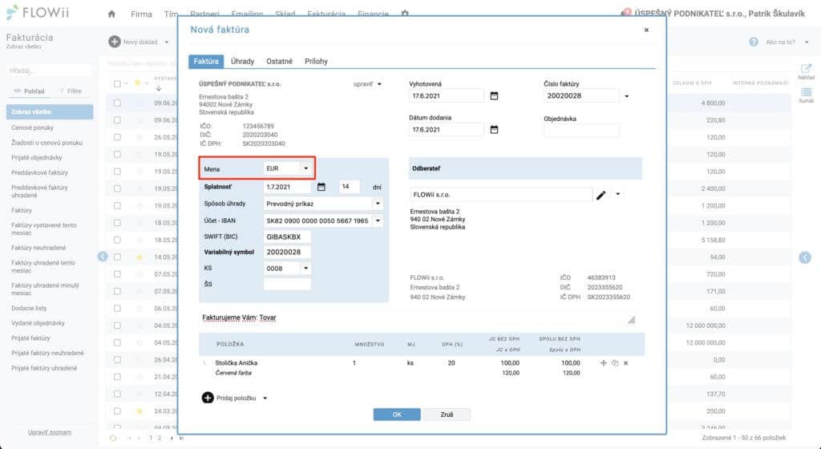The image size is (821, 449).
Task: Open Sumár icon on right panel
Action: [x=806, y=92]
